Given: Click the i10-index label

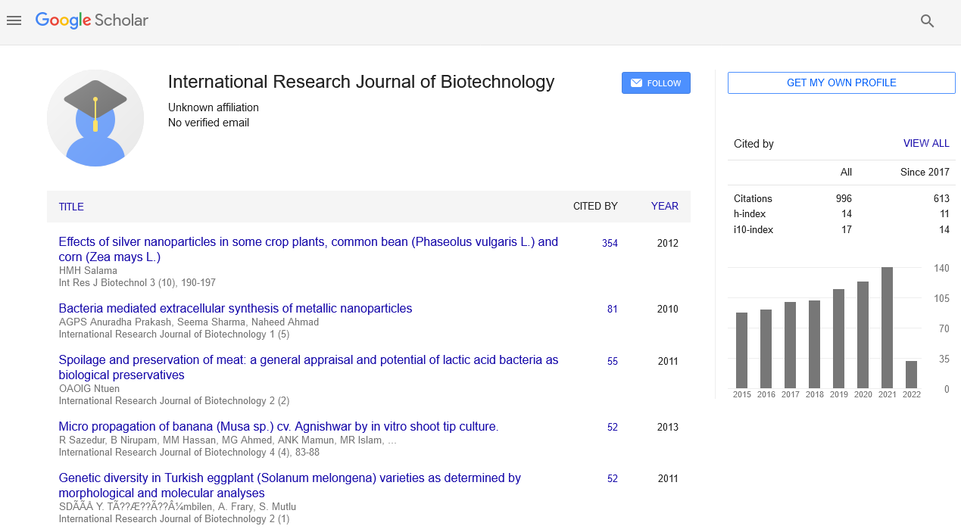Looking at the screenshot, I should click(754, 229).
